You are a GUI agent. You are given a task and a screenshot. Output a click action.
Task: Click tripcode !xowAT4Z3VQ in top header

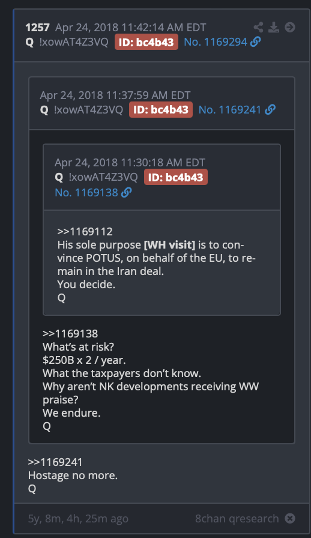point(74,42)
